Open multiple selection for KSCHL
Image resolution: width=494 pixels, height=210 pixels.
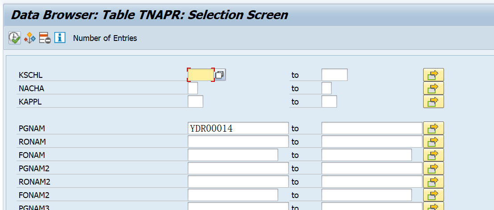[x=433, y=75]
